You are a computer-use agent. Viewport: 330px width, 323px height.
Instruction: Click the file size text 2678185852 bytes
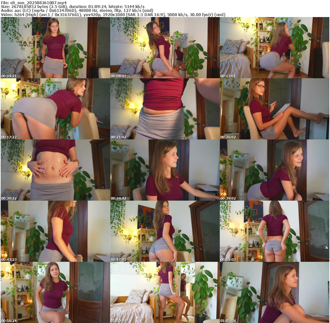(29, 7)
